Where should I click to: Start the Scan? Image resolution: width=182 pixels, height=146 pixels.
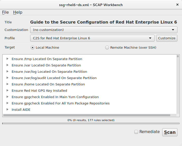pyautogui.click(x=170, y=132)
